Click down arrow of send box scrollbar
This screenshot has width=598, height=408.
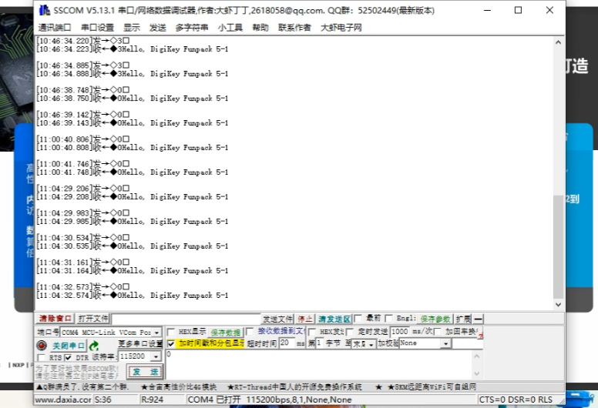[477, 373]
